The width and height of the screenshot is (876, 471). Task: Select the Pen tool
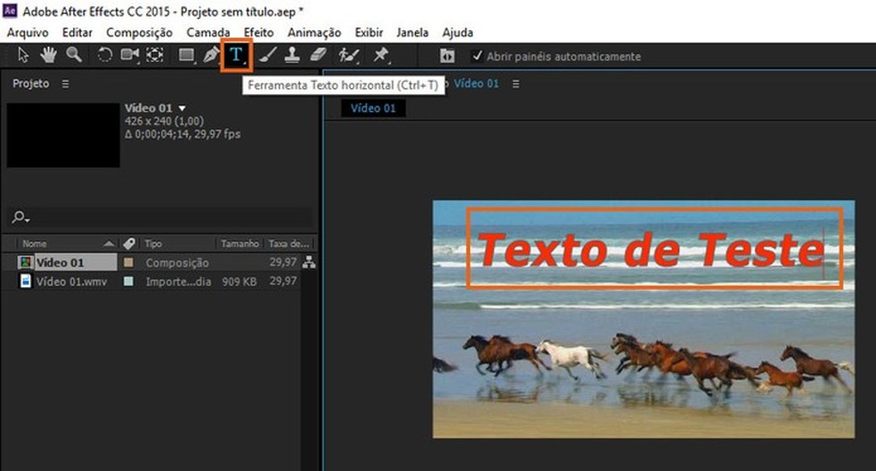tap(211, 55)
